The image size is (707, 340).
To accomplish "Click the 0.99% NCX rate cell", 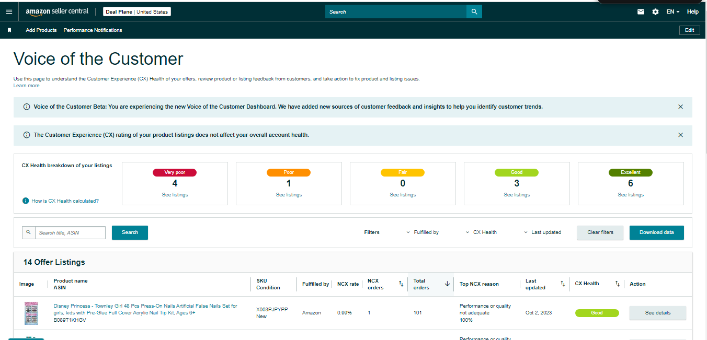I will click(345, 313).
